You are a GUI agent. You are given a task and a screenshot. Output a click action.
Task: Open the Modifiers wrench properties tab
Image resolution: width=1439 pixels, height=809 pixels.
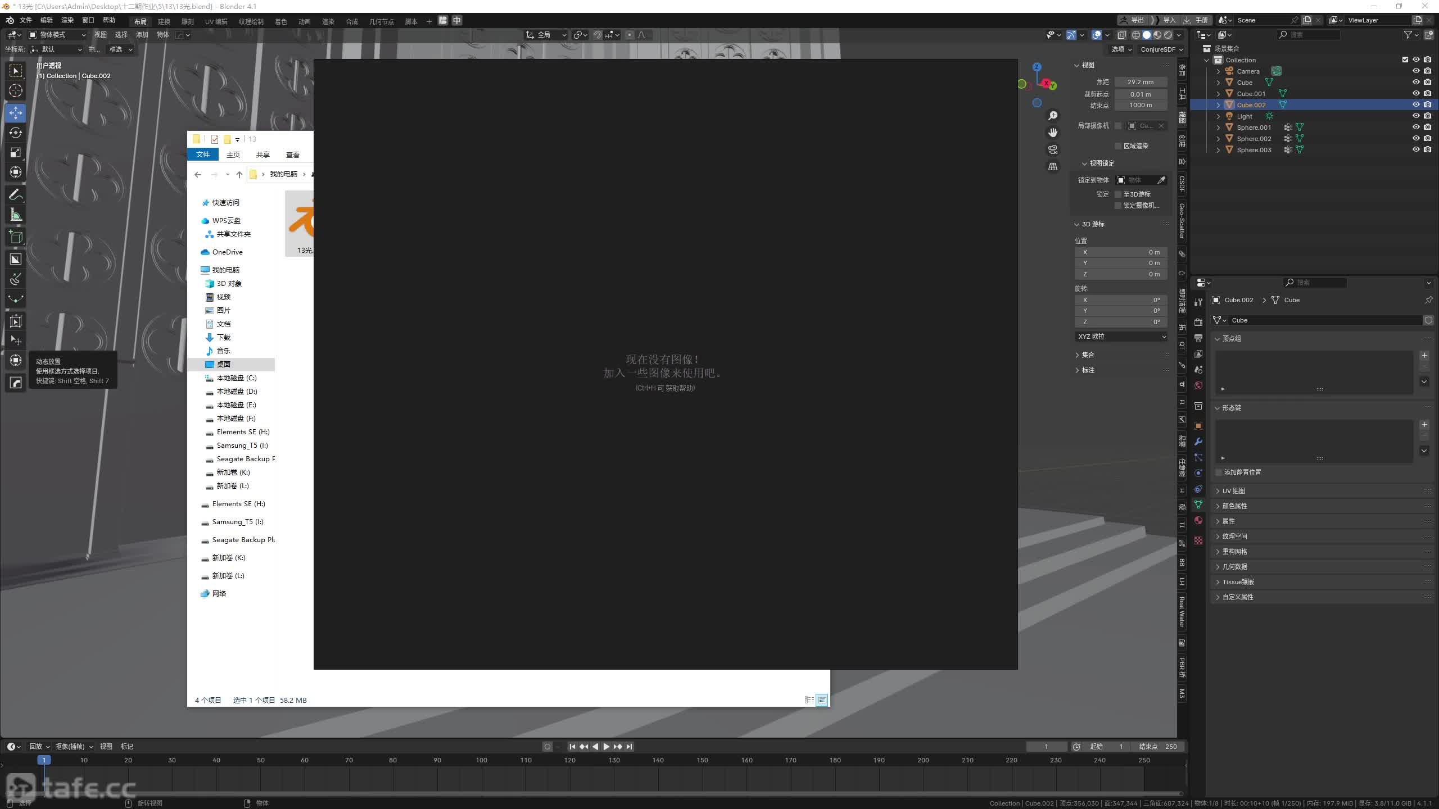point(1198,442)
